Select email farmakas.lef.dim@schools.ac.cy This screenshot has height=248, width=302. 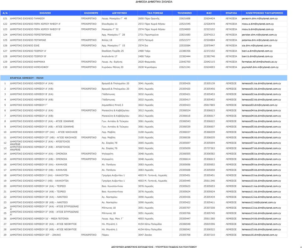pyautogui.click(x=260, y=62)
